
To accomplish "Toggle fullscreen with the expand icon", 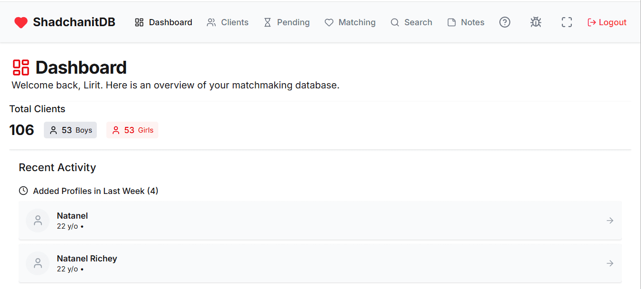I will (x=567, y=22).
